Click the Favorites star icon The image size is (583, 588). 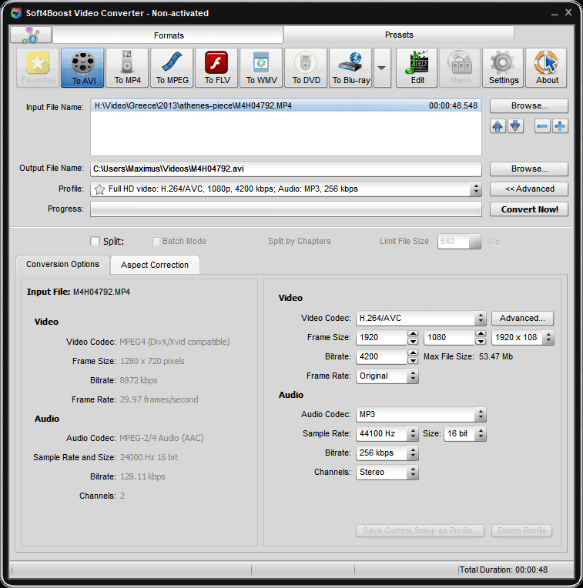point(38,68)
